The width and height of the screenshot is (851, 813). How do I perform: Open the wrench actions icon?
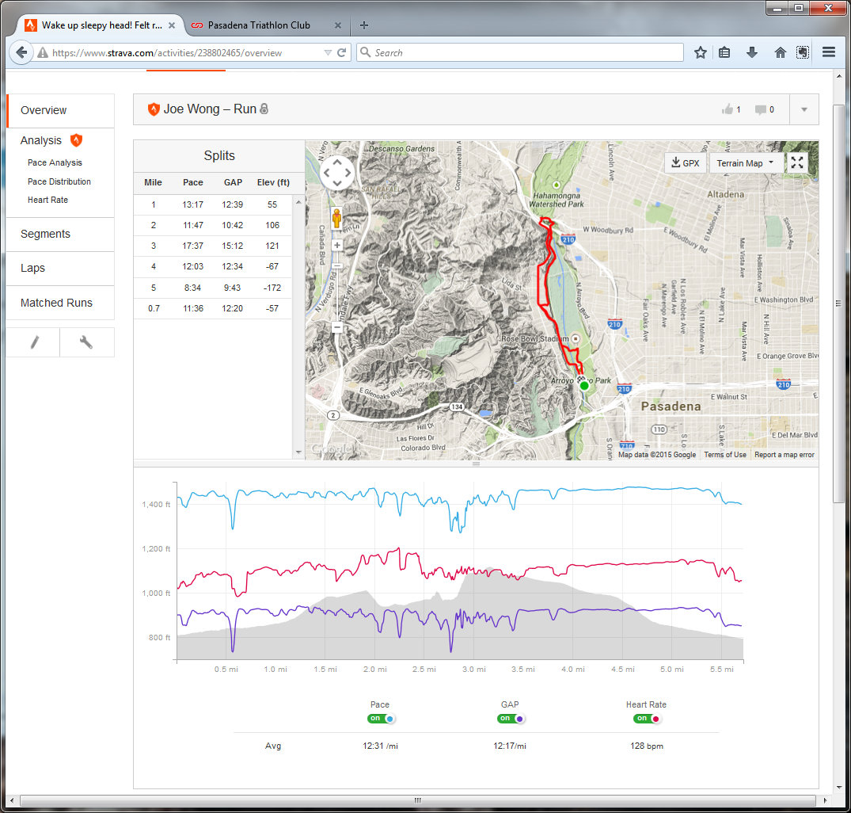(x=86, y=342)
